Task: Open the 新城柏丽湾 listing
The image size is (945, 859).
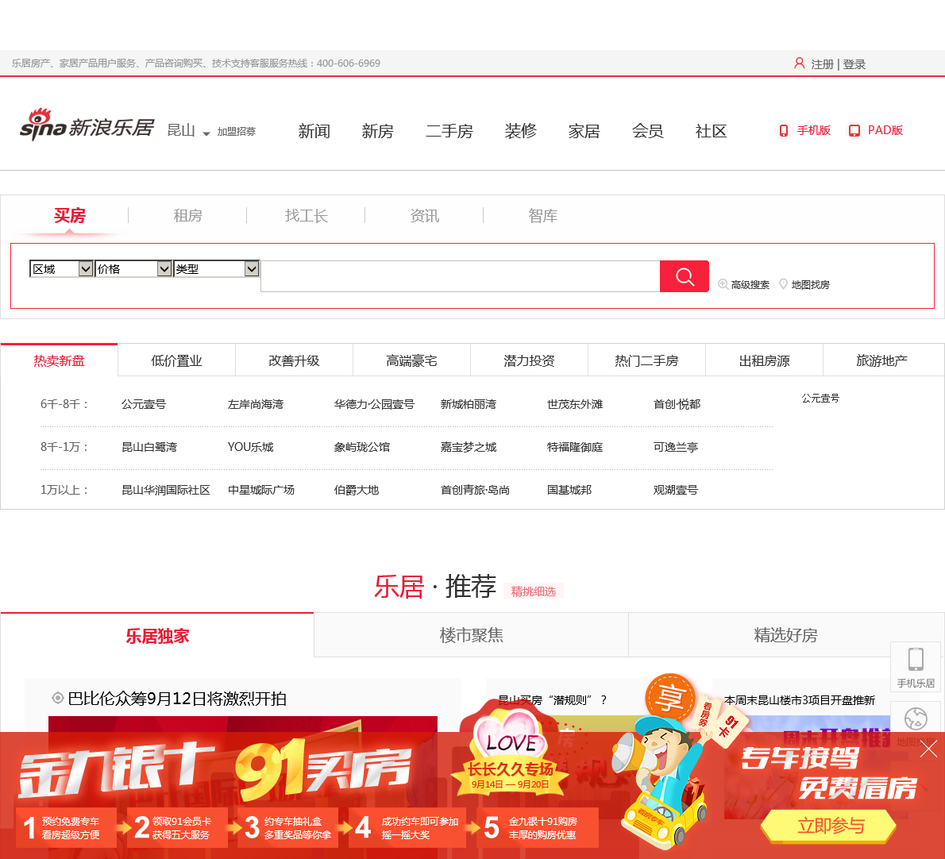Action: (x=469, y=404)
